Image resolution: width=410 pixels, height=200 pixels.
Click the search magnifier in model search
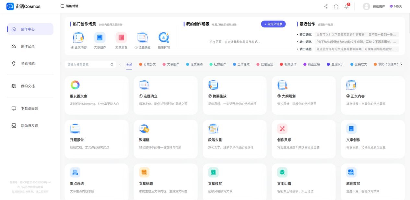point(112,65)
